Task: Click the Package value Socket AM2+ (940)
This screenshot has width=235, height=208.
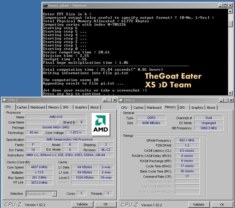Action: pos(56,127)
